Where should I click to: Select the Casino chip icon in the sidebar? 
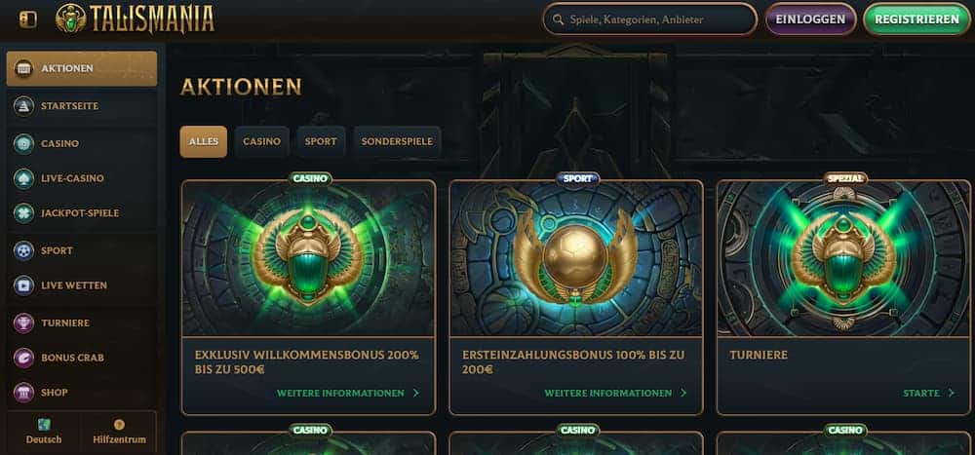click(23, 143)
